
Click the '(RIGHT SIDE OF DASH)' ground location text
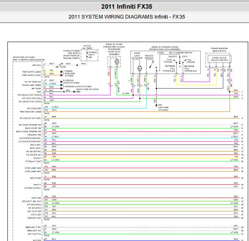pyautogui.click(x=88, y=89)
